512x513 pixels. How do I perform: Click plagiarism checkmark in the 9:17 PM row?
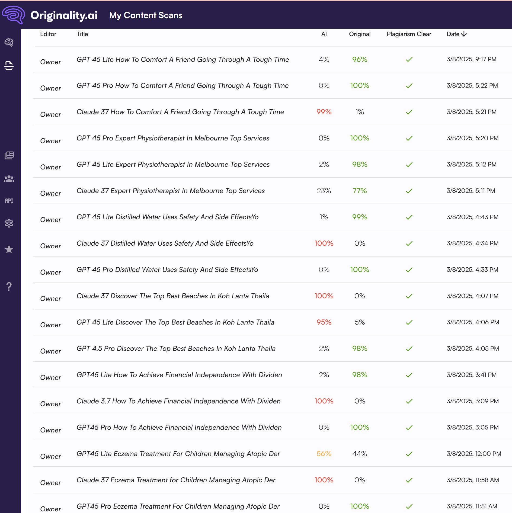click(x=409, y=59)
